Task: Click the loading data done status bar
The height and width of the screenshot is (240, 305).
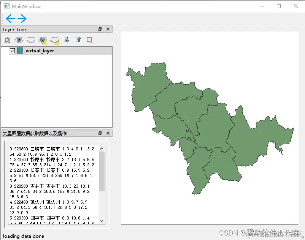Action: (24, 236)
